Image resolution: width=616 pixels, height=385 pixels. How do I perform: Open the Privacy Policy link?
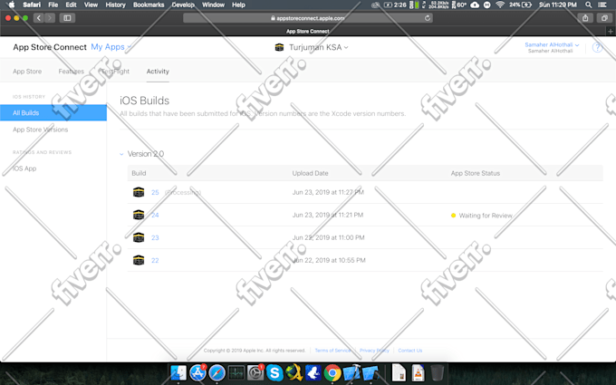pyautogui.click(x=374, y=351)
